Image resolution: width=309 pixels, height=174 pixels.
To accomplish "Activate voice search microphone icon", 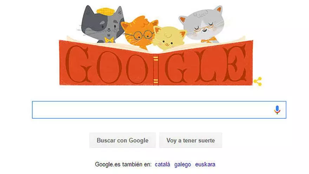I will click(x=277, y=110).
